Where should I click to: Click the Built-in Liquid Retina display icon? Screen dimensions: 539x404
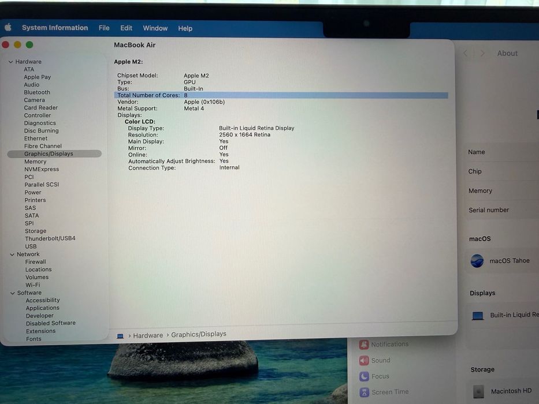pyautogui.click(x=478, y=315)
